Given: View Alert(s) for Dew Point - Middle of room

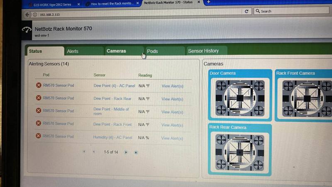Looking at the screenshot, I should [x=172, y=112].
